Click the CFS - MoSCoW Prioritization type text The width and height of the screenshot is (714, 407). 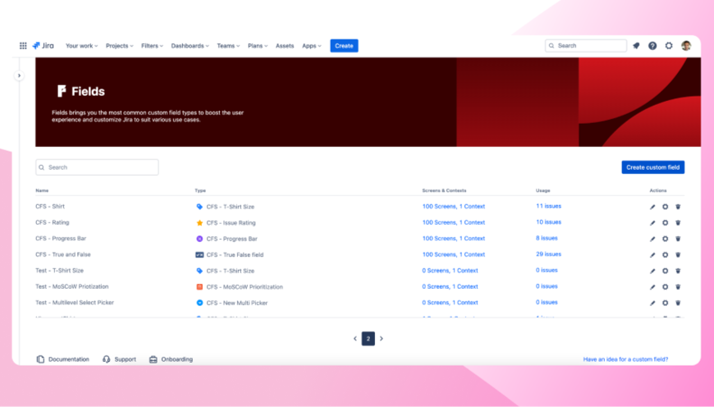pos(245,287)
